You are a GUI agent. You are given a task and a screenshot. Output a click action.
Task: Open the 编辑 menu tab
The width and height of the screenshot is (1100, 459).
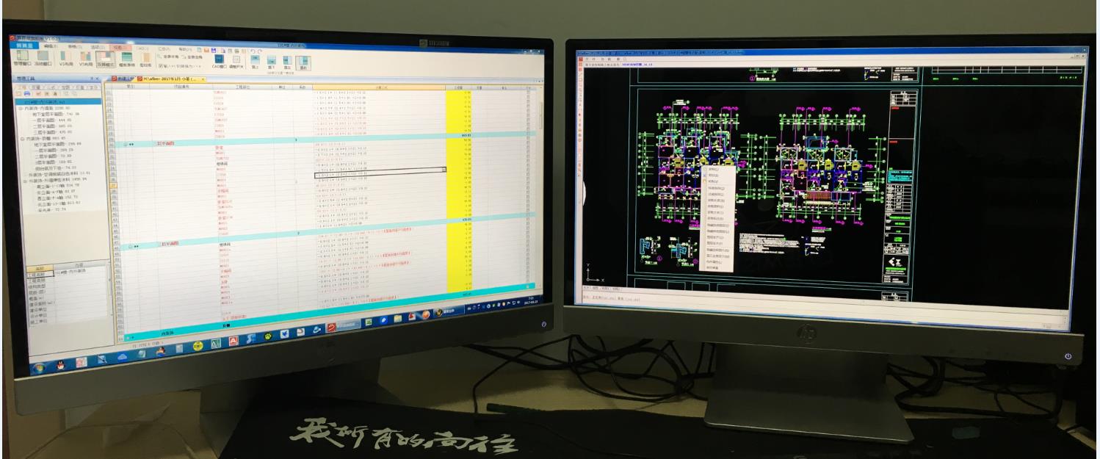click(51, 46)
